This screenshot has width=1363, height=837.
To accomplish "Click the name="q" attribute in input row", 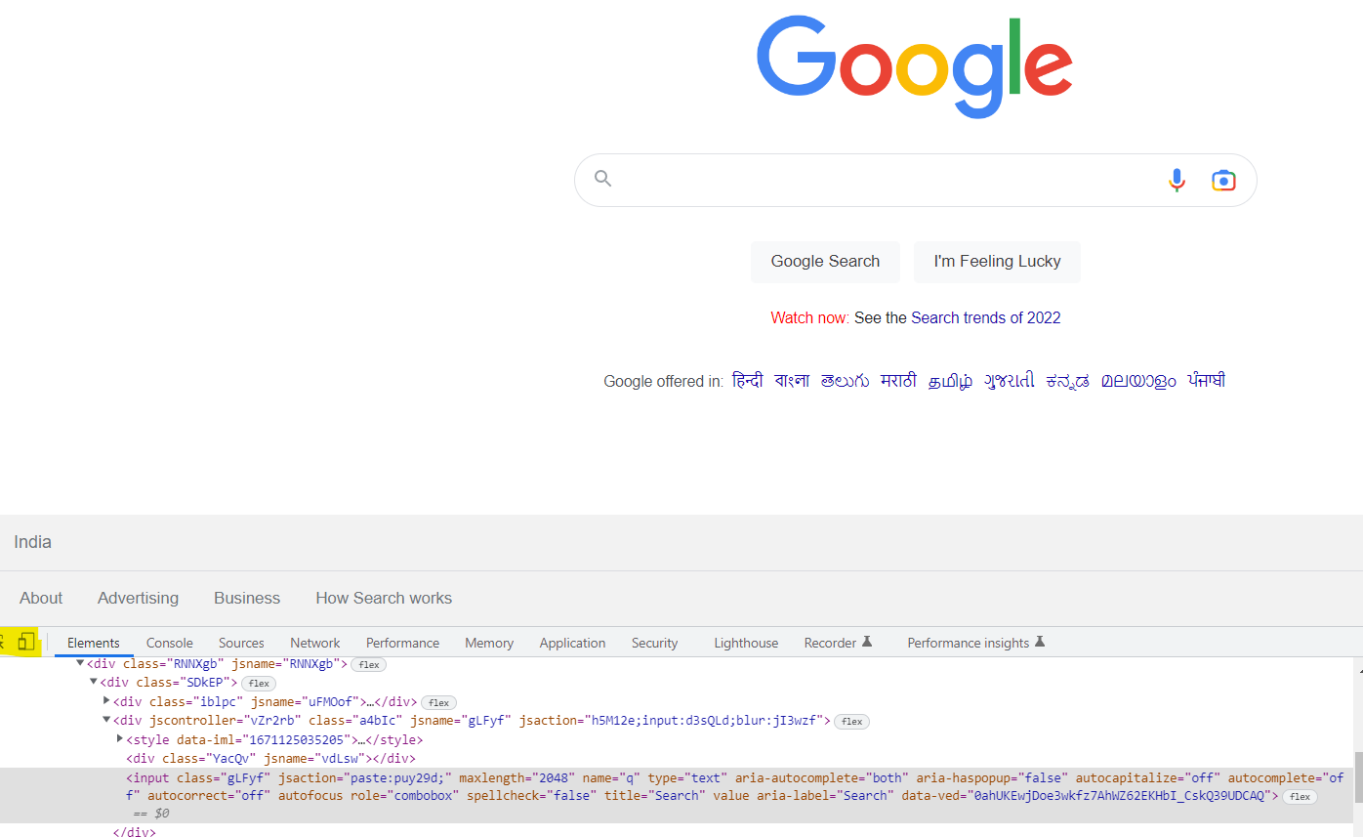I will [610, 778].
